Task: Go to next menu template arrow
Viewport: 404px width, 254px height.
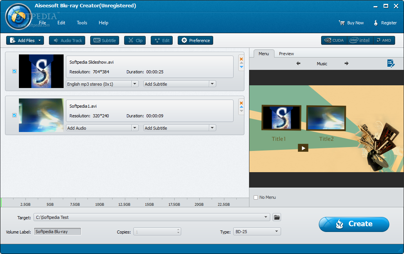Action: 347,63
